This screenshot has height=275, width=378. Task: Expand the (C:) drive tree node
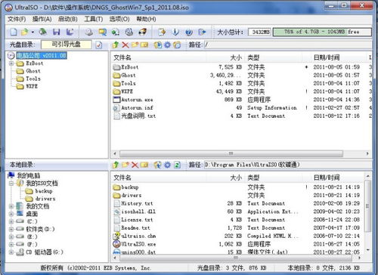[11, 221]
